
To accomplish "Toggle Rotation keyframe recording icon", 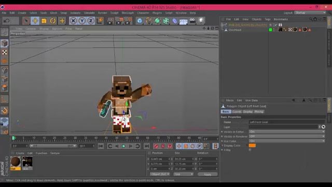I will [192, 146].
